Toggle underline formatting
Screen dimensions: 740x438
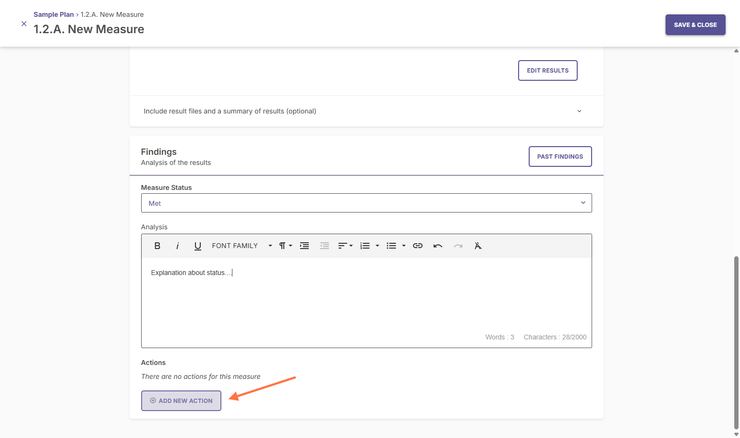(197, 246)
